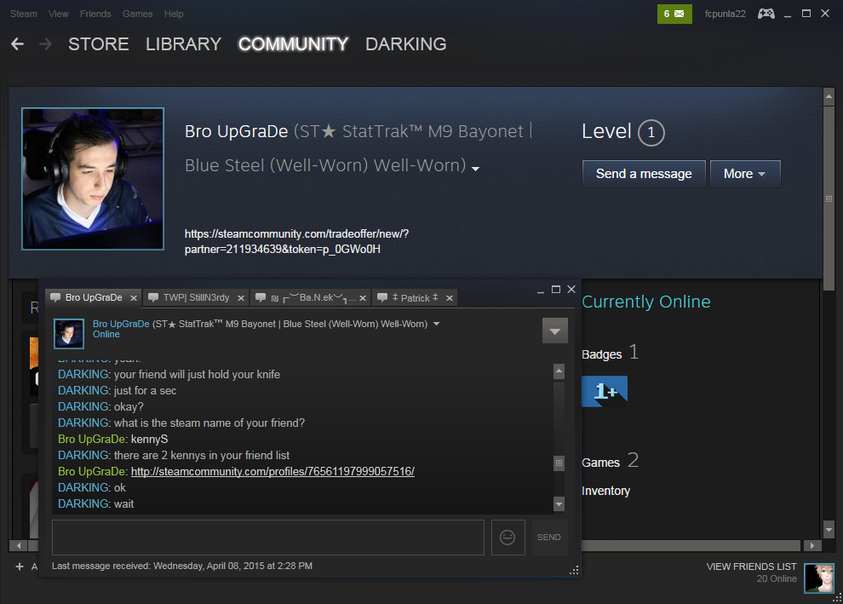Viewport: 843px width, 604px height.
Task: Click the 1+ badge icon
Action: pyautogui.click(x=605, y=391)
